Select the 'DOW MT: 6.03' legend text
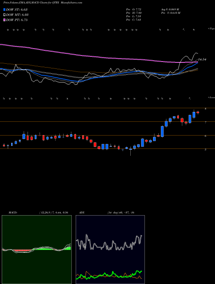Screen dimensions: 215x284 tap(17, 15)
